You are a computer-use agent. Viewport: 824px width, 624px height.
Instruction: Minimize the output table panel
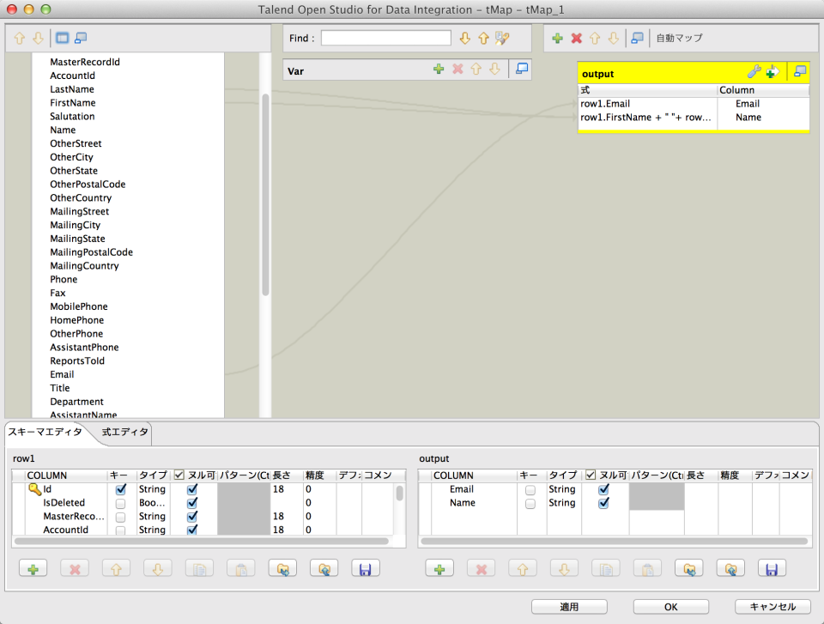pyautogui.click(x=799, y=73)
